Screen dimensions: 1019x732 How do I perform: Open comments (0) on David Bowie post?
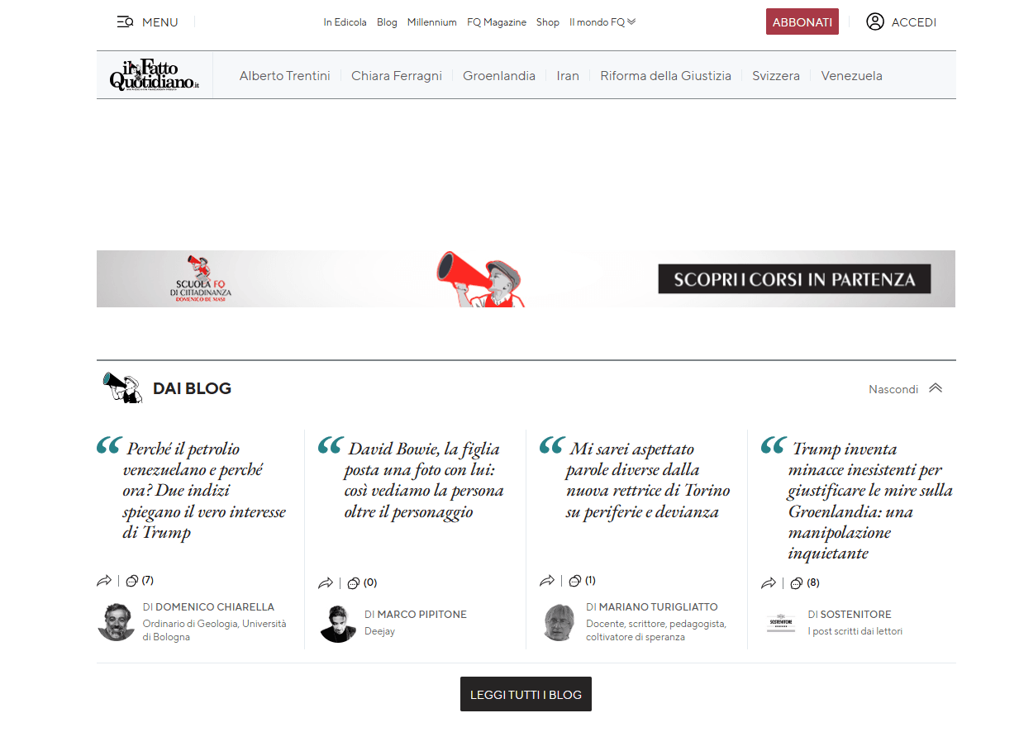[361, 582]
